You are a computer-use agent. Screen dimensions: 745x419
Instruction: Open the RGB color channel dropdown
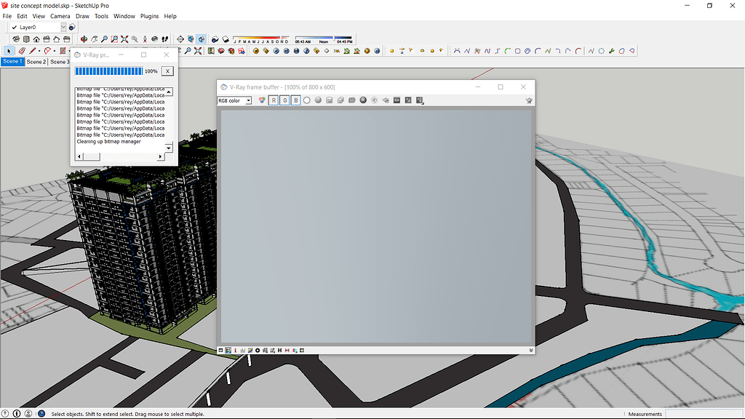tap(250, 100)
